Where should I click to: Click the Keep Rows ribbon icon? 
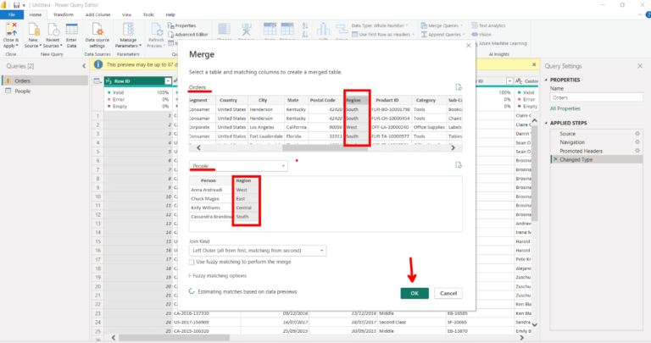(x=270, y=30)
